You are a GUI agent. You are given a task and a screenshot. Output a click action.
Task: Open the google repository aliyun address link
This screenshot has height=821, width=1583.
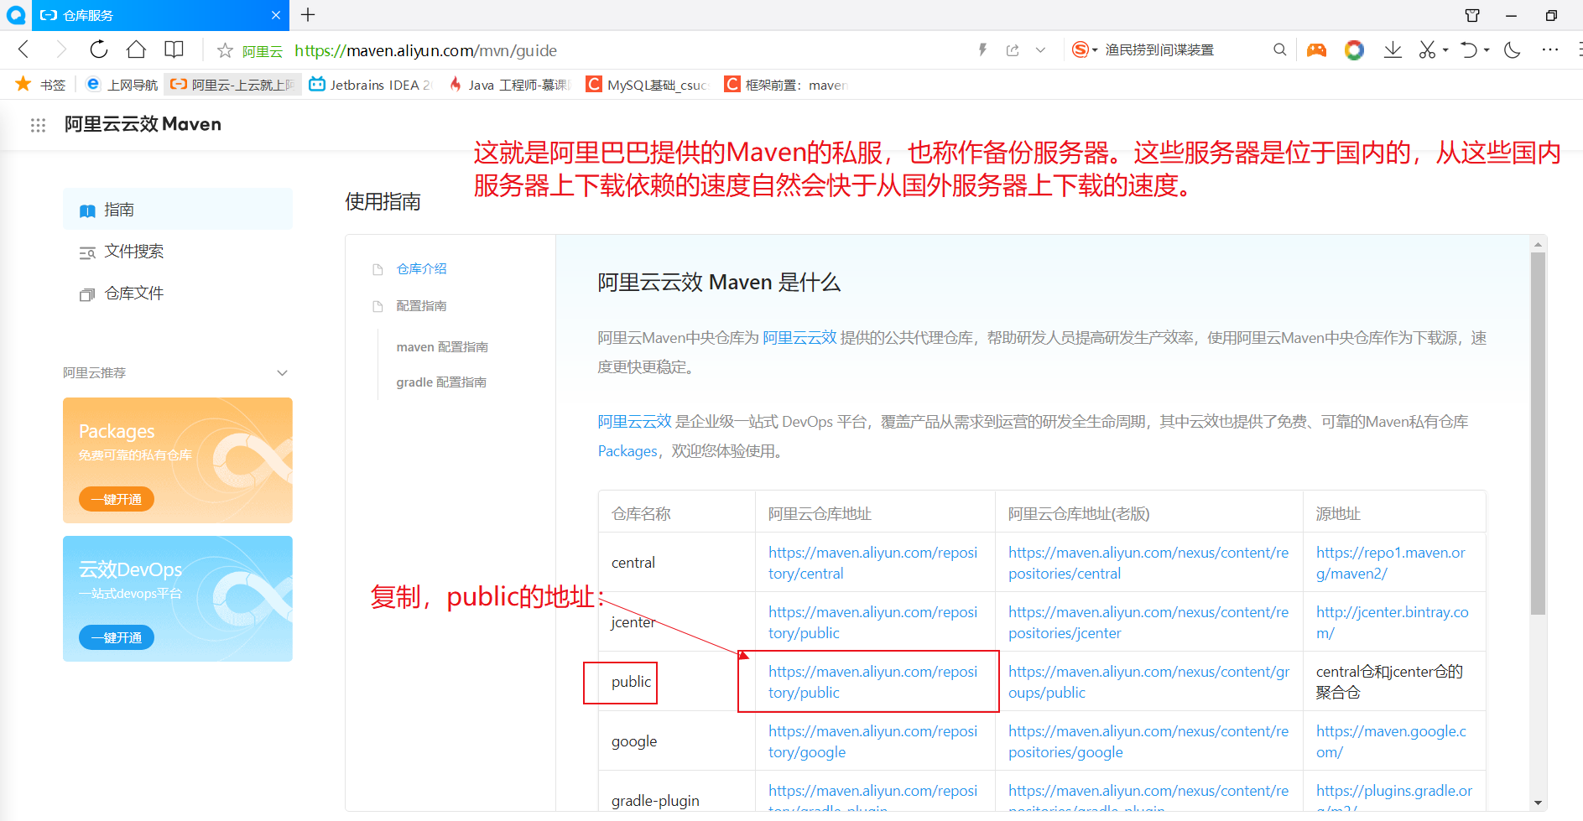pyautogui.click(x=872, y=741)
